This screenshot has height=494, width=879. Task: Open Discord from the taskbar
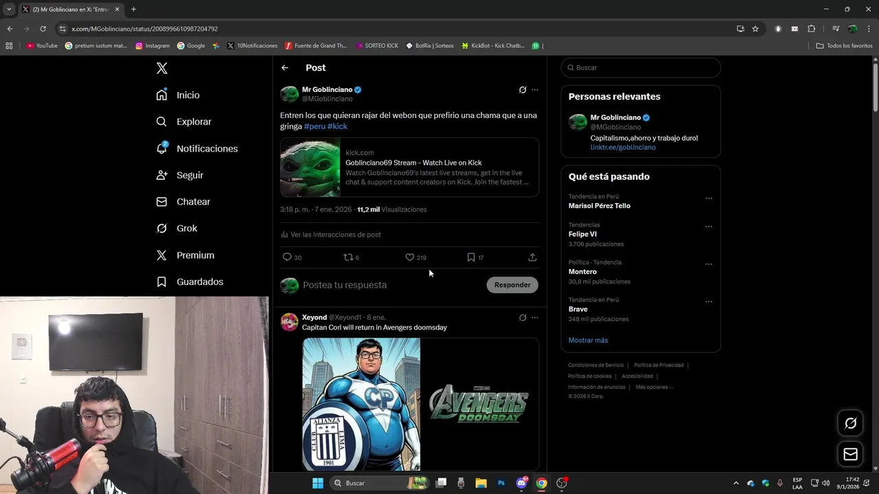521,483
